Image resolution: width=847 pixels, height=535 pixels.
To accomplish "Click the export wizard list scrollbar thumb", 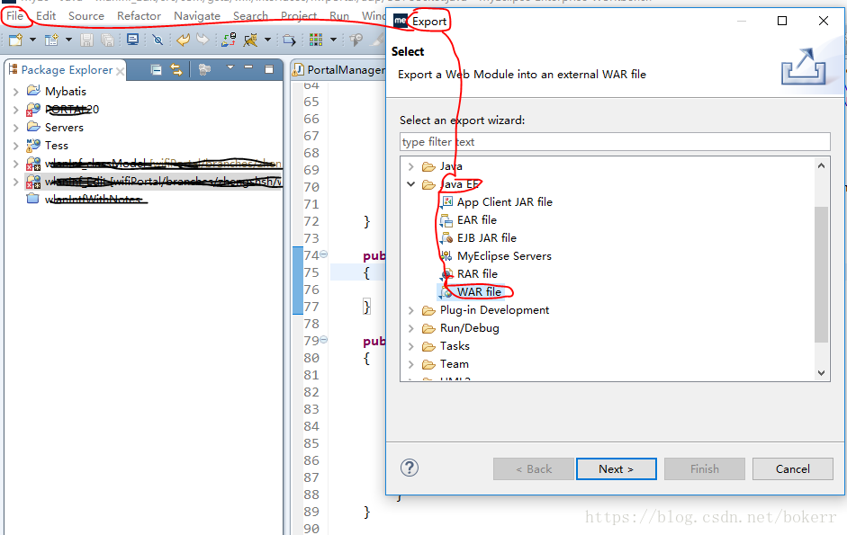I will point(821,274).
